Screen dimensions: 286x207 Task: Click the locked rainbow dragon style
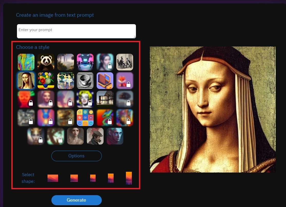[x=105, y=118]
